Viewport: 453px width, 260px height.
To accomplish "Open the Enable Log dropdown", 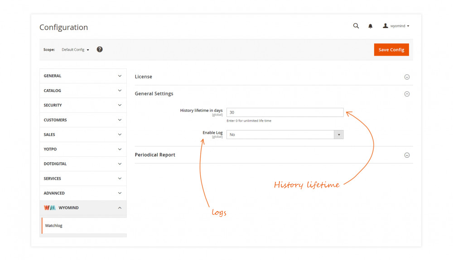I will click(x=284, y=135).
